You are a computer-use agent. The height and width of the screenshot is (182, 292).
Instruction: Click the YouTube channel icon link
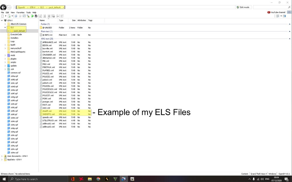point(269,12)
